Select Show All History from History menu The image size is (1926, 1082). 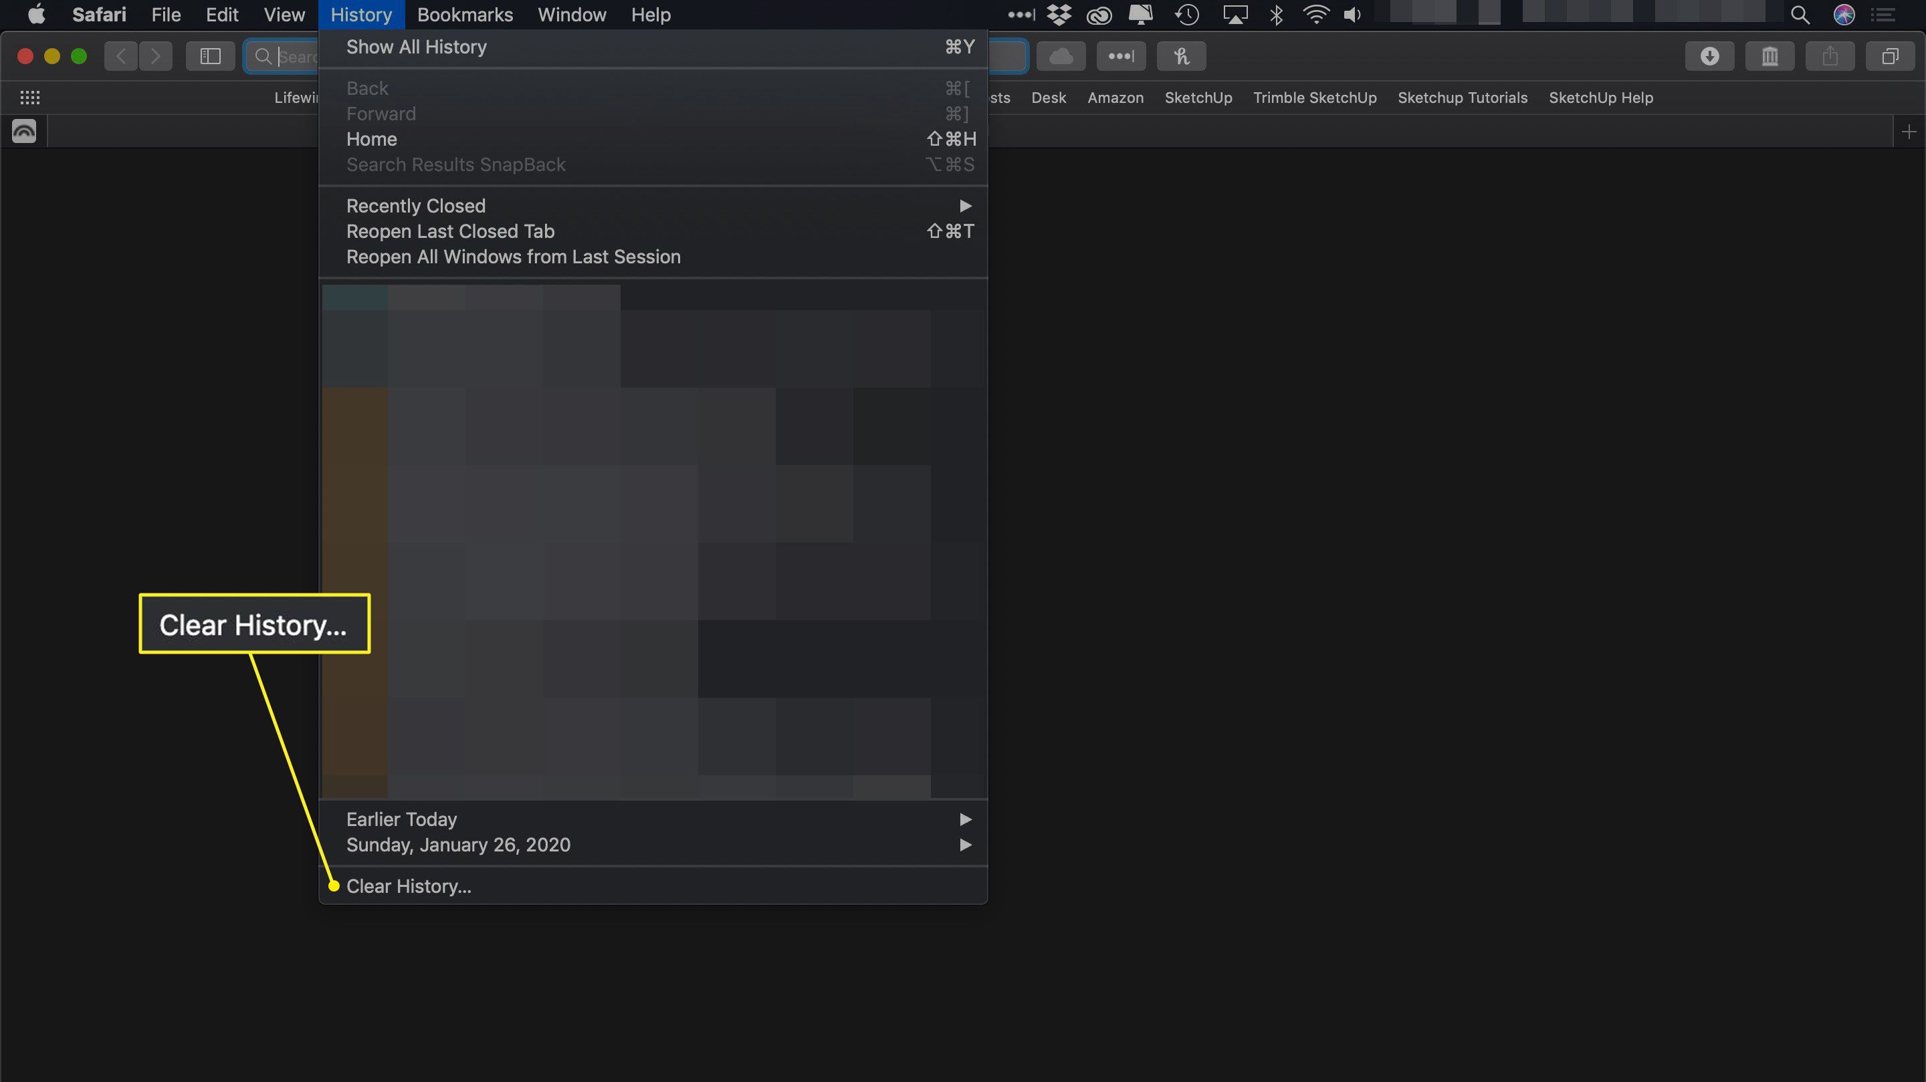coord(415,46)
